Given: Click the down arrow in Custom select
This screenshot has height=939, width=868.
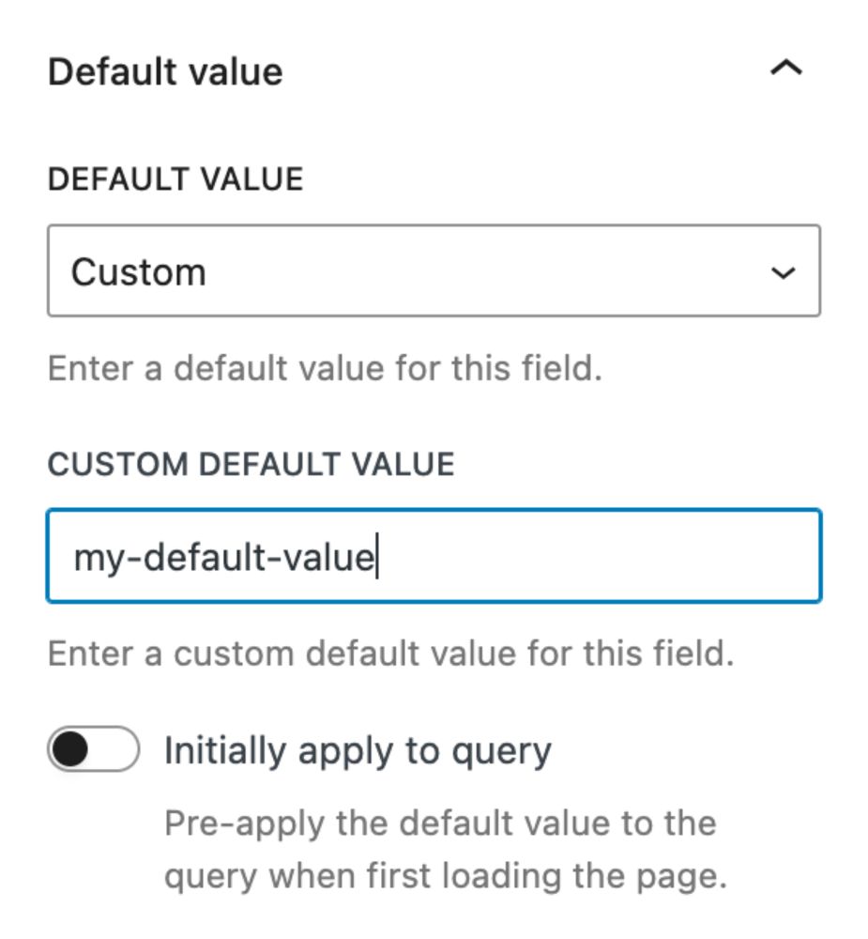Looking at the screenshot, I should [x=784, y=272].
